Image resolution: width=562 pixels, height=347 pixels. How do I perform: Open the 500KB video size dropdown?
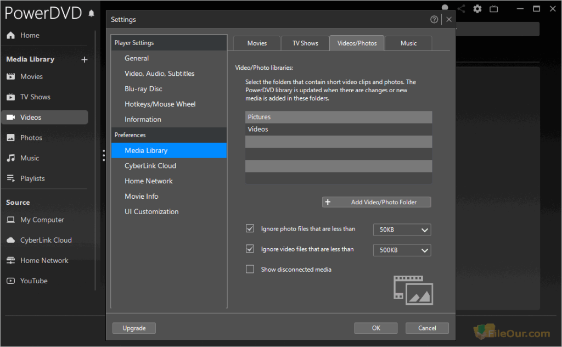pos(402,250)
